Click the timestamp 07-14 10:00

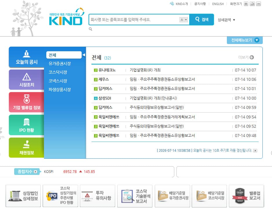point(245,98)
